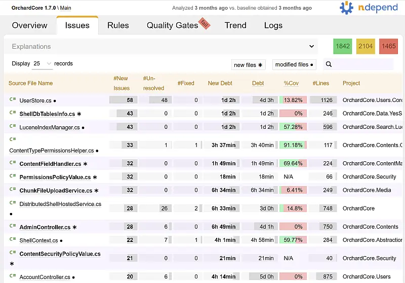The height and width of the screenshot is (283, 405).
Task: Click the 57.28% coverage cell
Action: pos(293,127)
